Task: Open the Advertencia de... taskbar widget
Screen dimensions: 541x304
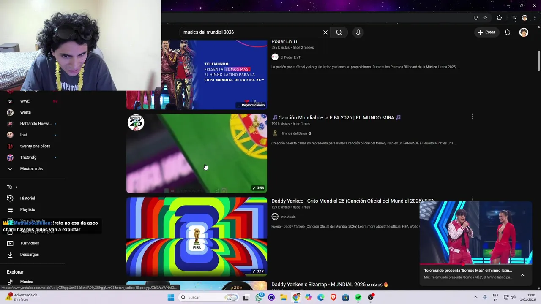Action: point(23,297)
